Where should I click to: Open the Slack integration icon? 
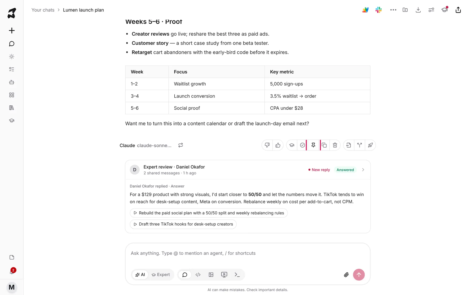pyautogui.click(x=378, y=10)
